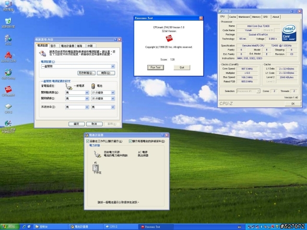Click OK in the CPU-Z window
Image resolution: width=307 pixels, height=230 pixels.
(293, 104)
